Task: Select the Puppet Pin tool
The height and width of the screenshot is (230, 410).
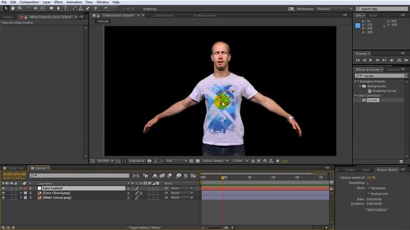Action: coord(106,8)
